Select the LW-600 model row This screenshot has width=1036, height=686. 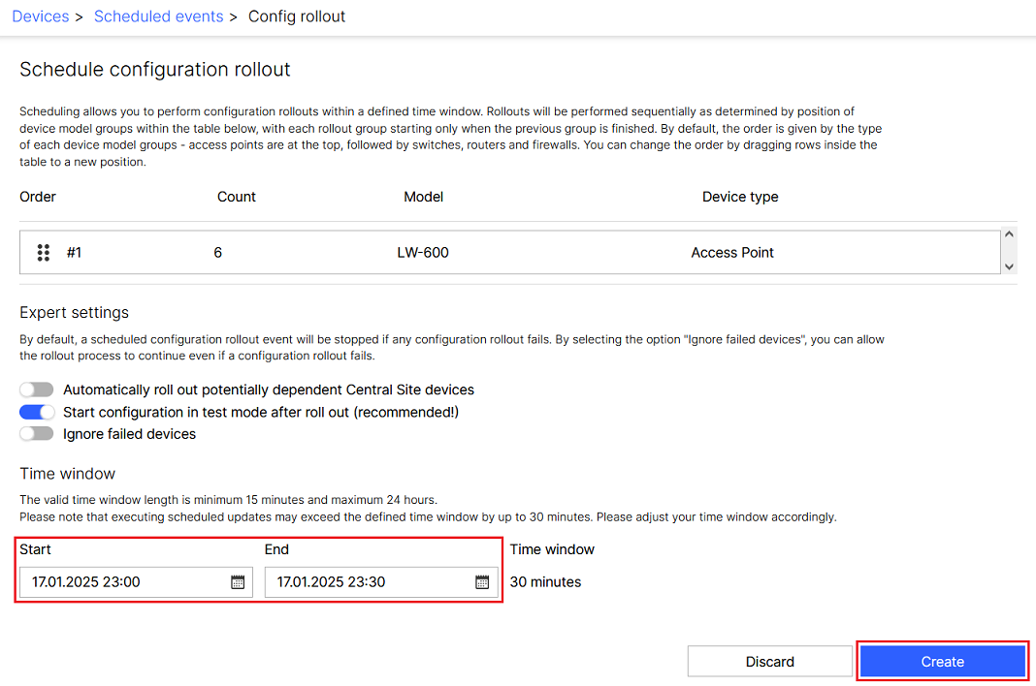(x=423, y=253)
